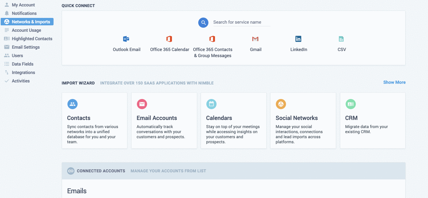Image resolution: width=428 pixels, height=198 pixels.
Task: Click the Highlighted Contacts card icon
Action: [7, 39]
